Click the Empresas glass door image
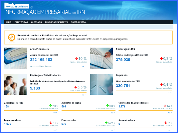178x133 pixels. tap(101, 84)
